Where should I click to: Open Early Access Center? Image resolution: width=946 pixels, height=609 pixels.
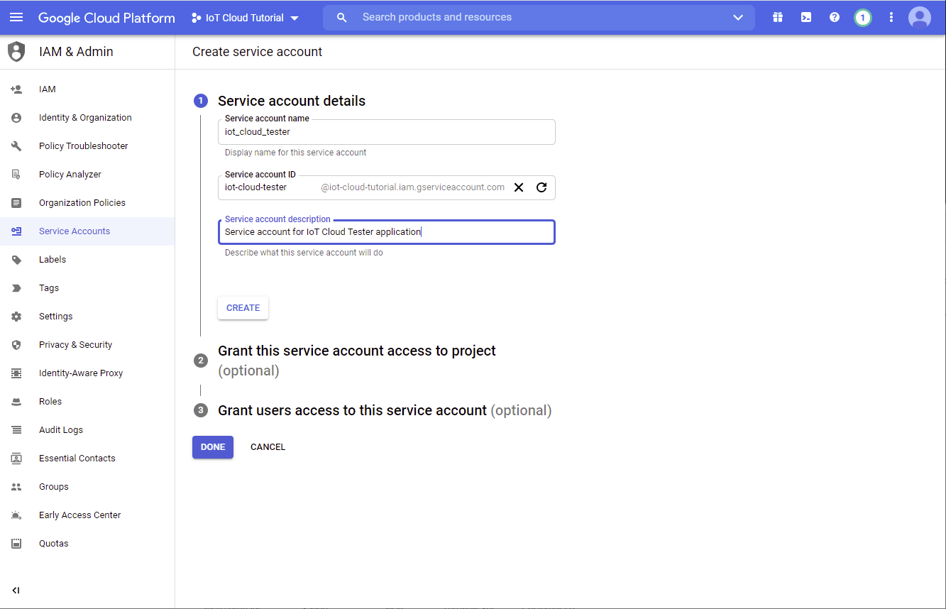tap(87, 515)
